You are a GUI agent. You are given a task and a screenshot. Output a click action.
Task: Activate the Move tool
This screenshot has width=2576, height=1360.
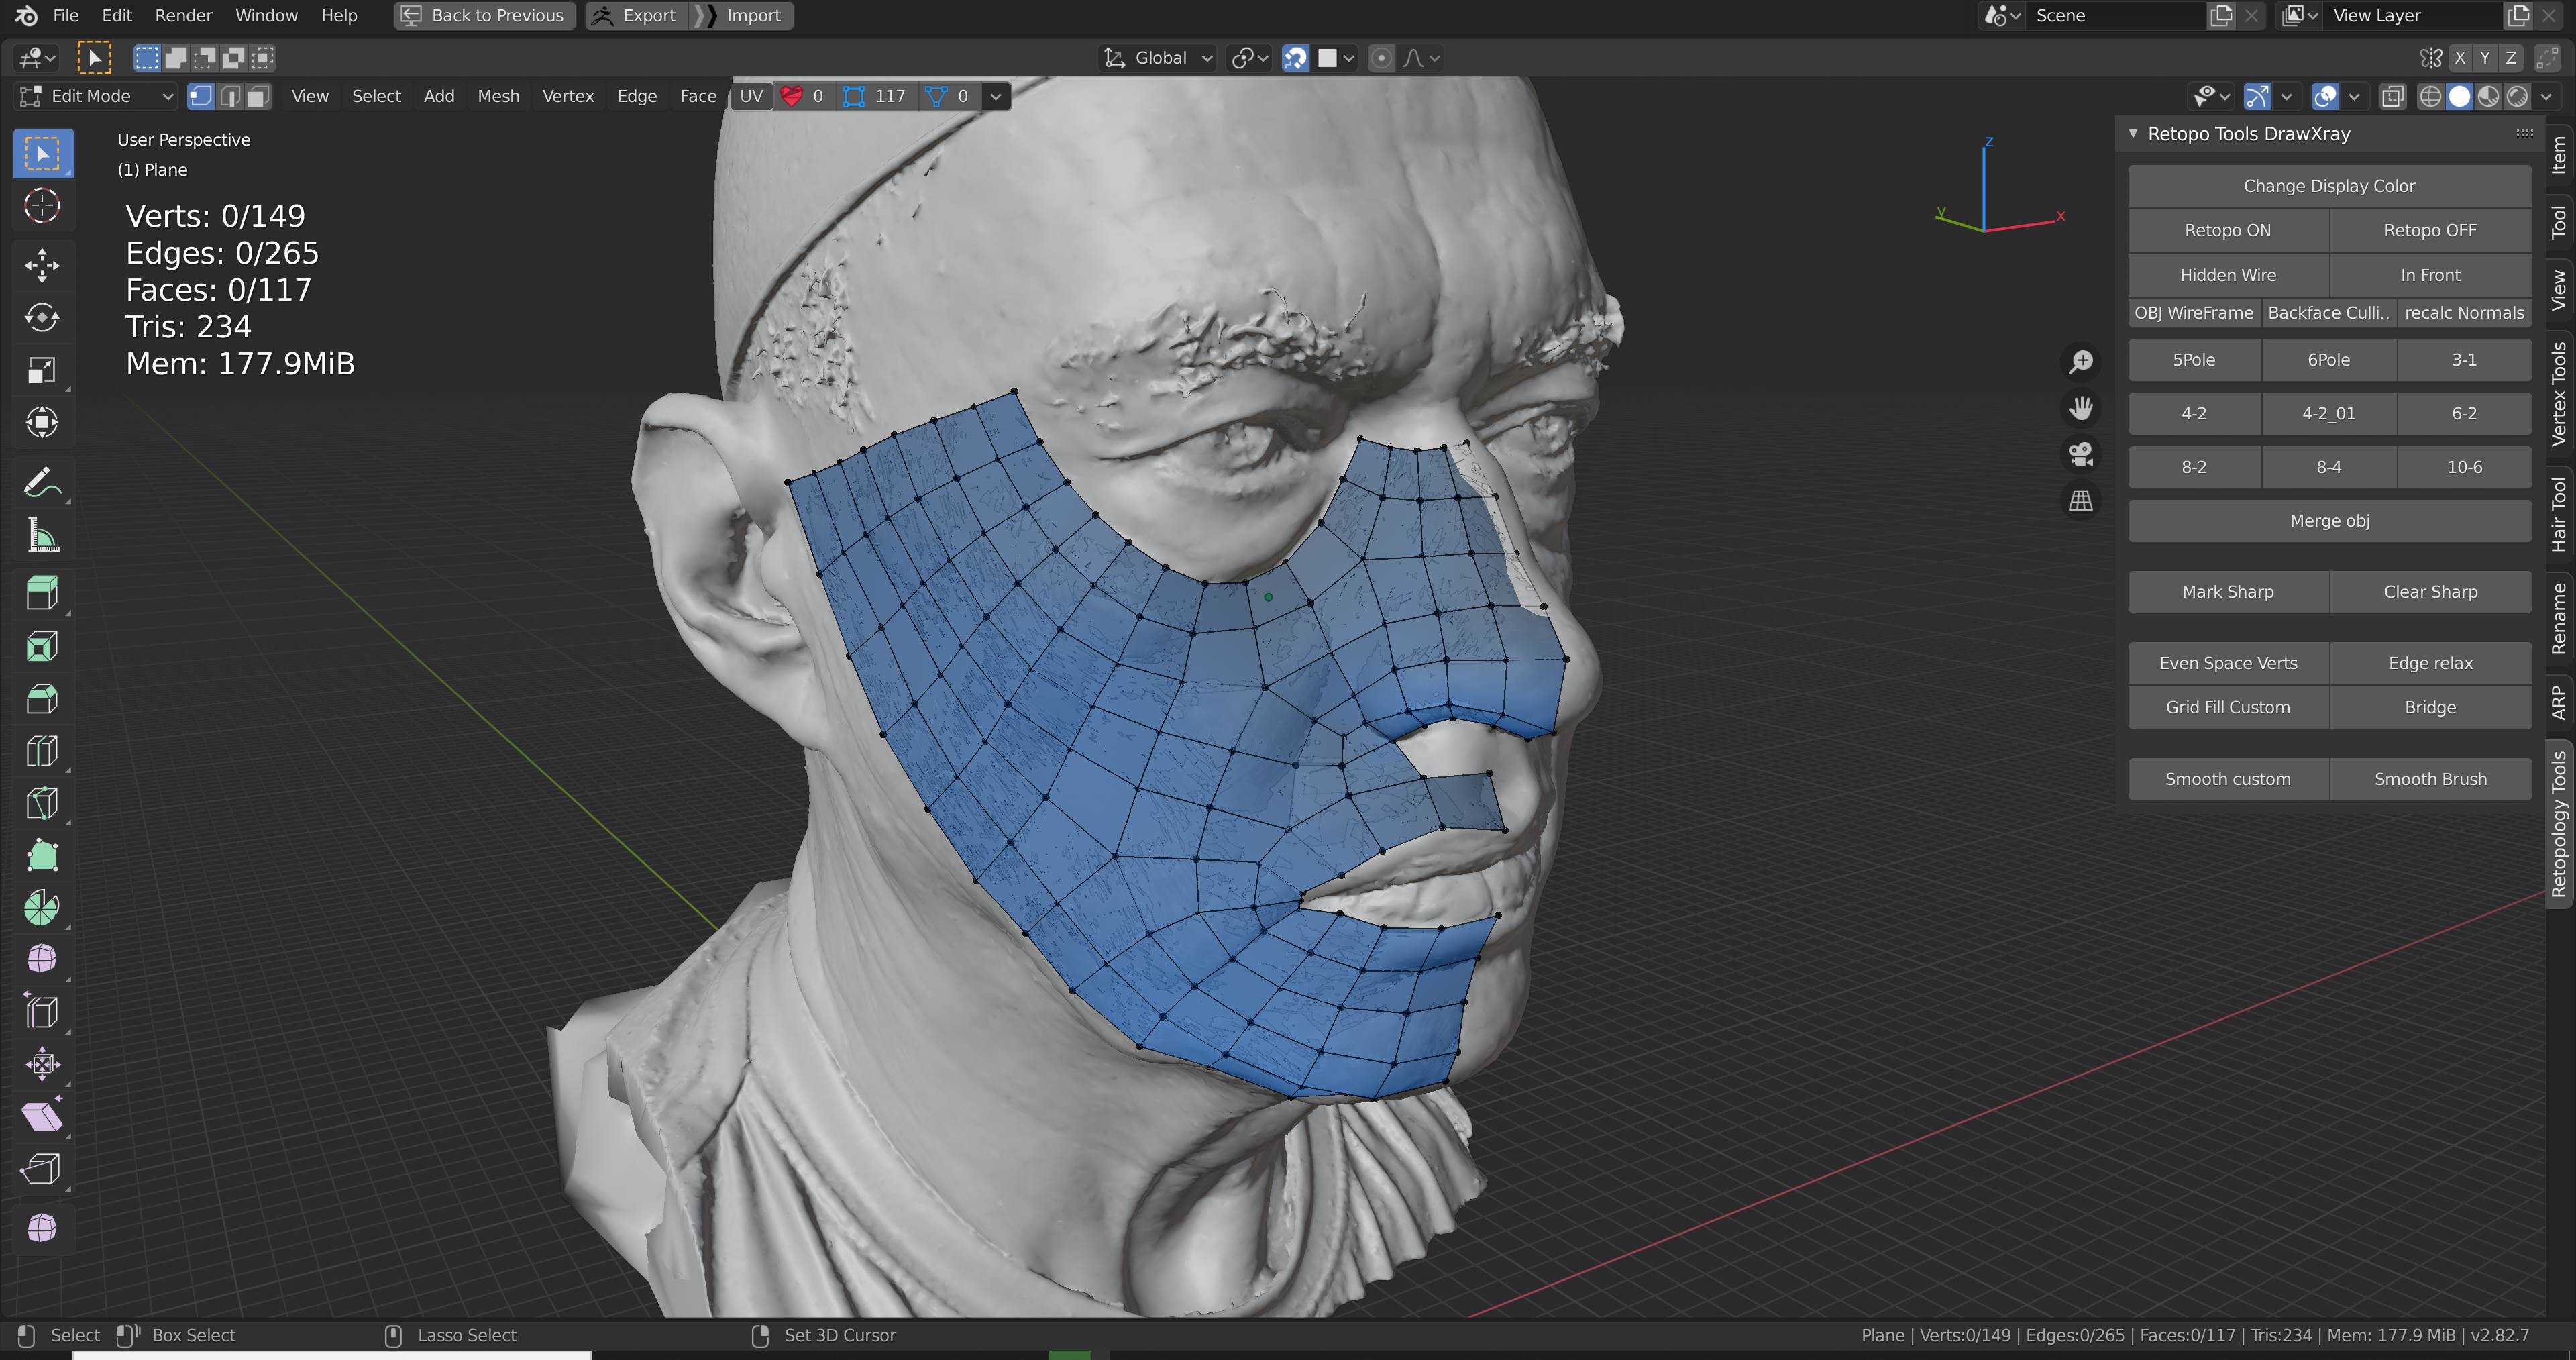click(x=42, y=265)
